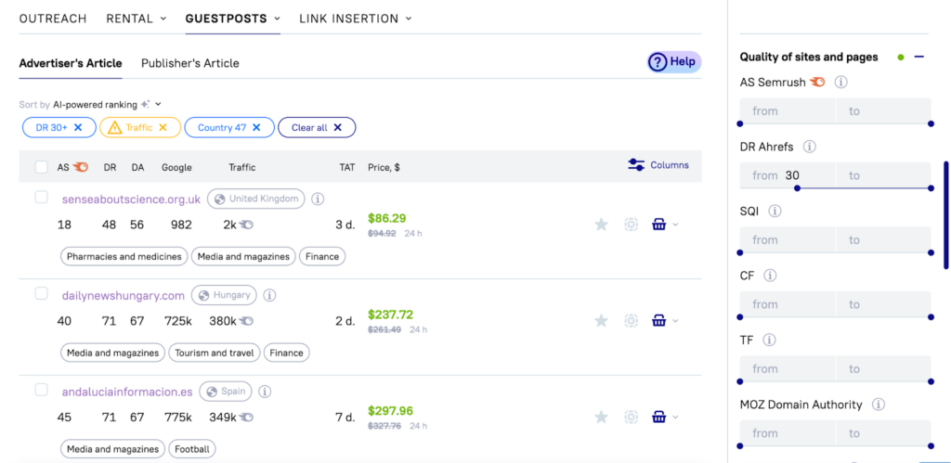Toggle select-all checkbox in table header
The width and height of the screenshot is (951, 463).
41,167
